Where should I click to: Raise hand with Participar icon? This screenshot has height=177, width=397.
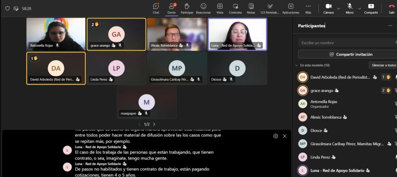coord(187,8)
